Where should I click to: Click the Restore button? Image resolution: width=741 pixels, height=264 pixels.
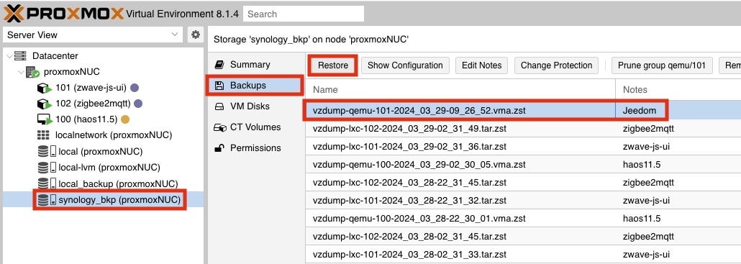(x=332, y=65)
